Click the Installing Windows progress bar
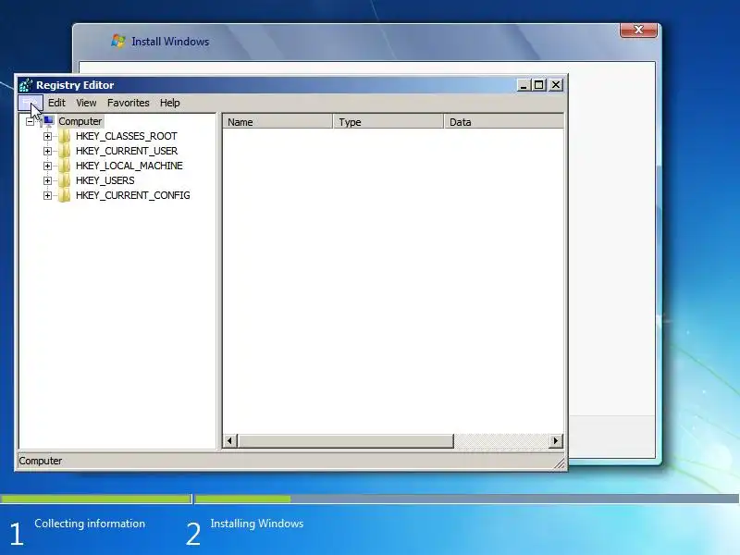Viewport: 740px width, 555px height. 467,499
